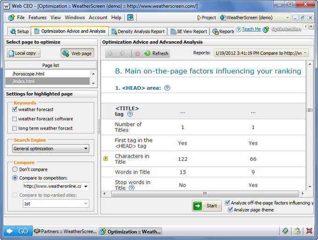Toggle Analyze page theme checkbox

(x=230, y=210)
